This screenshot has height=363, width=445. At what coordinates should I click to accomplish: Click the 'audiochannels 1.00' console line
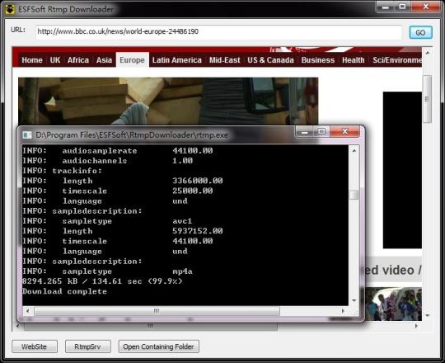click(x=108, y=161)
